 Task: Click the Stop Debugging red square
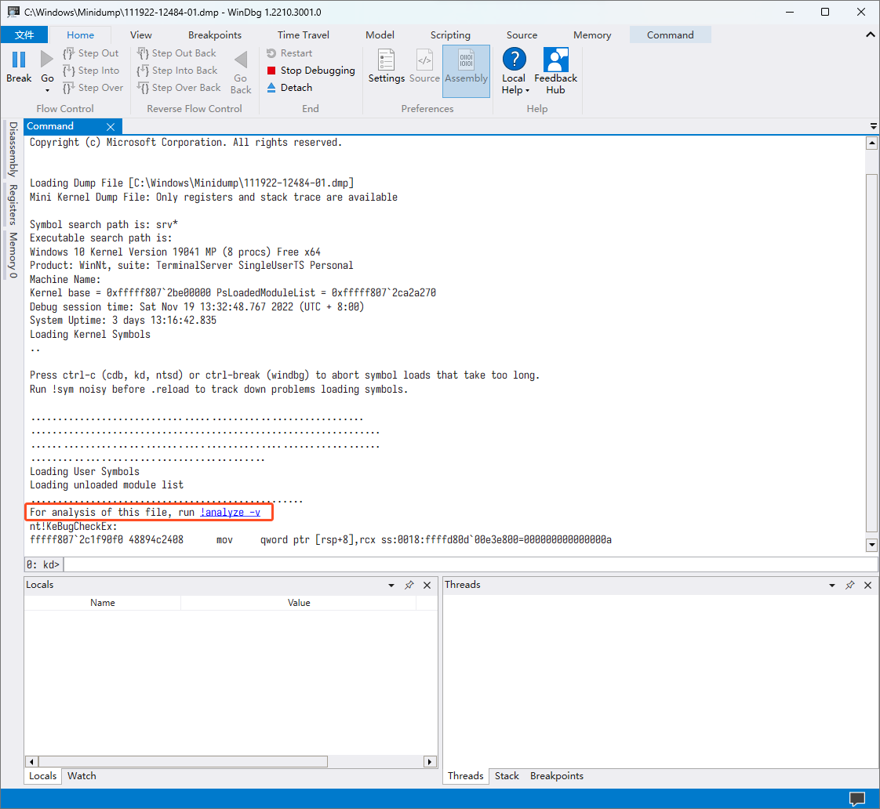tap(271, 71)
